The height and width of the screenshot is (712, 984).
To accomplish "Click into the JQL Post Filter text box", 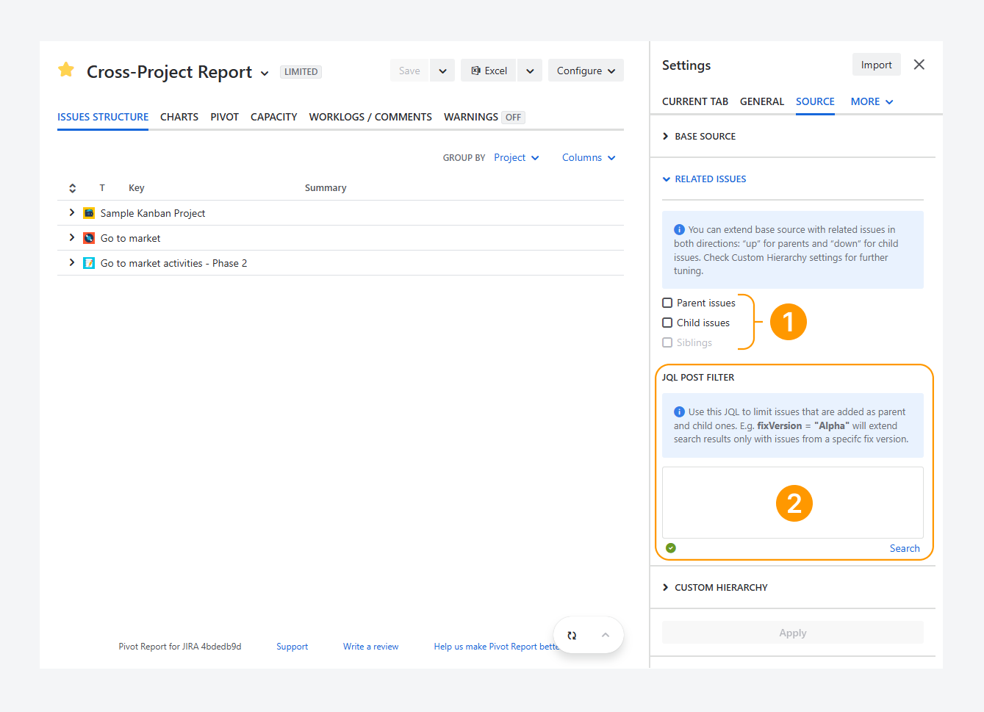I will point(793,503).
